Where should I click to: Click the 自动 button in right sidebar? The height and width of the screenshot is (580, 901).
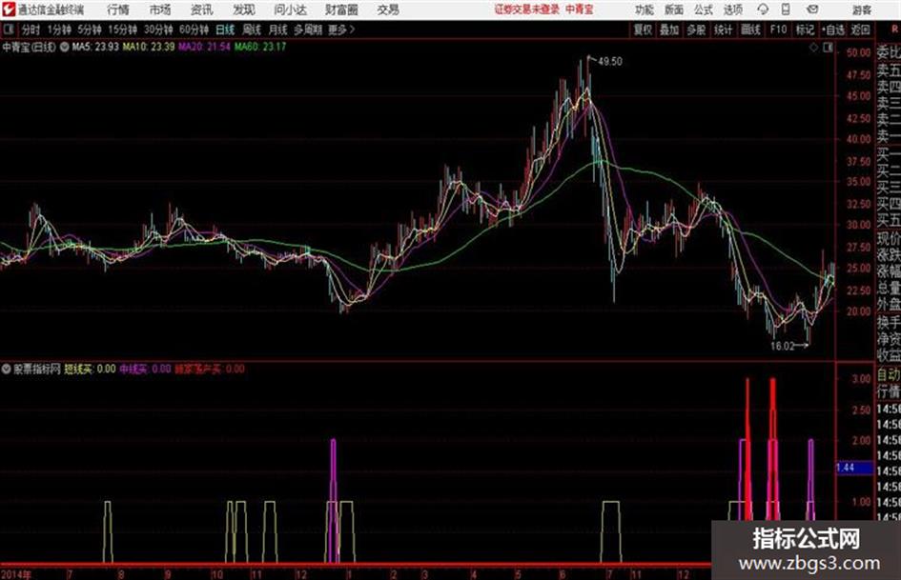tap(889, 375)
